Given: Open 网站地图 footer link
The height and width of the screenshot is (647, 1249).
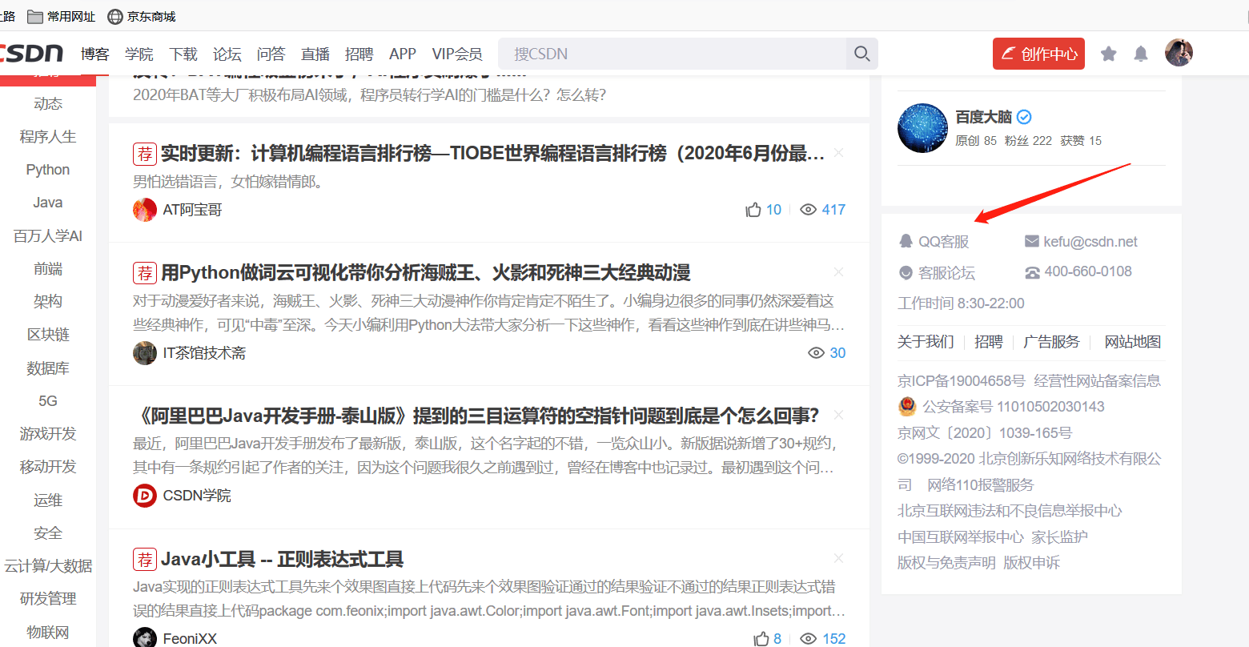Looking at the screenshot, I should click(1133, 342).
